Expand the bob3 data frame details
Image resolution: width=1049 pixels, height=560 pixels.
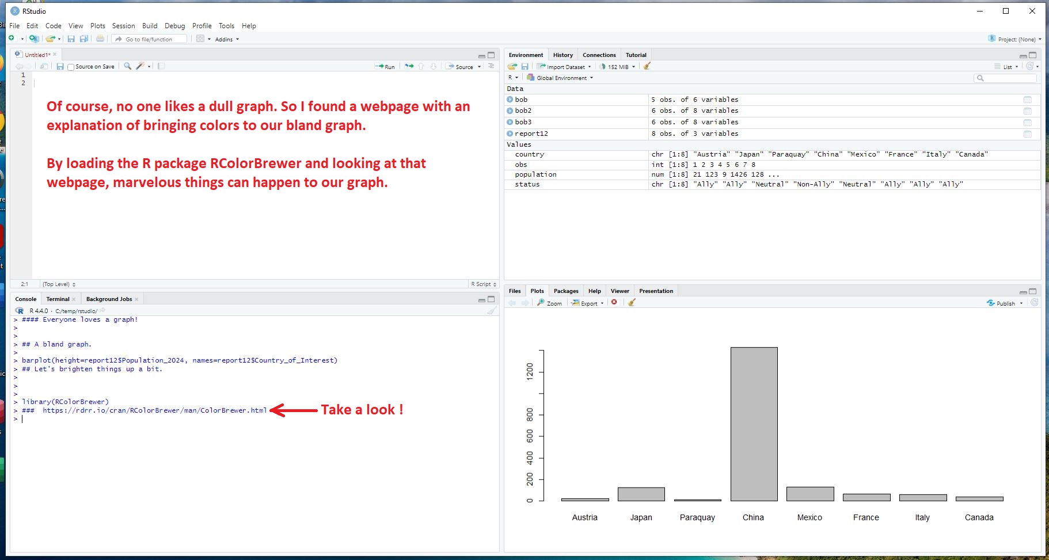pos(510,122)
